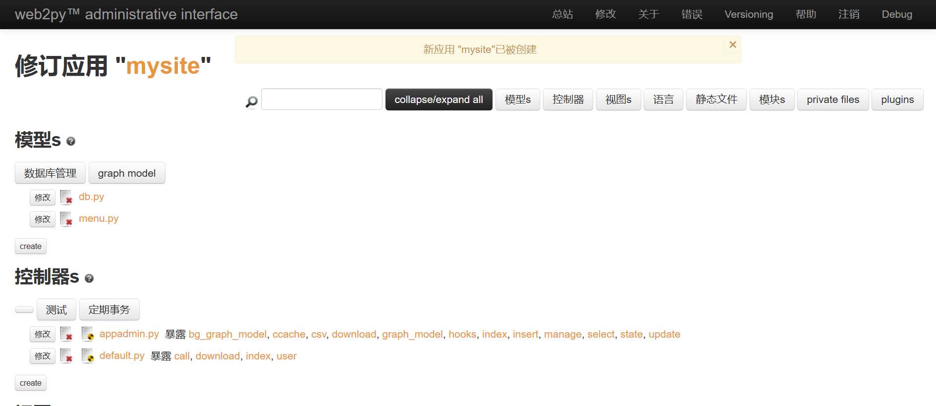Viewport: 936px width, 406px height.
Task: Open call link in default.py row
Action: tap(182, 356)
